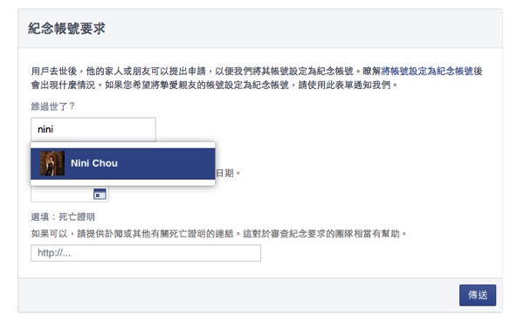This screenshot has height=329, width=524.
Task: Click the 紀念帳號要求 header title
Action: 66,29
